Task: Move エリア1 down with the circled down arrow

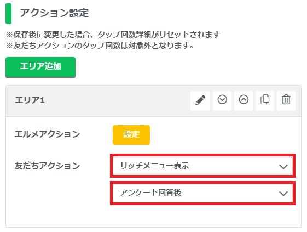Action: (x=222, y=100)
